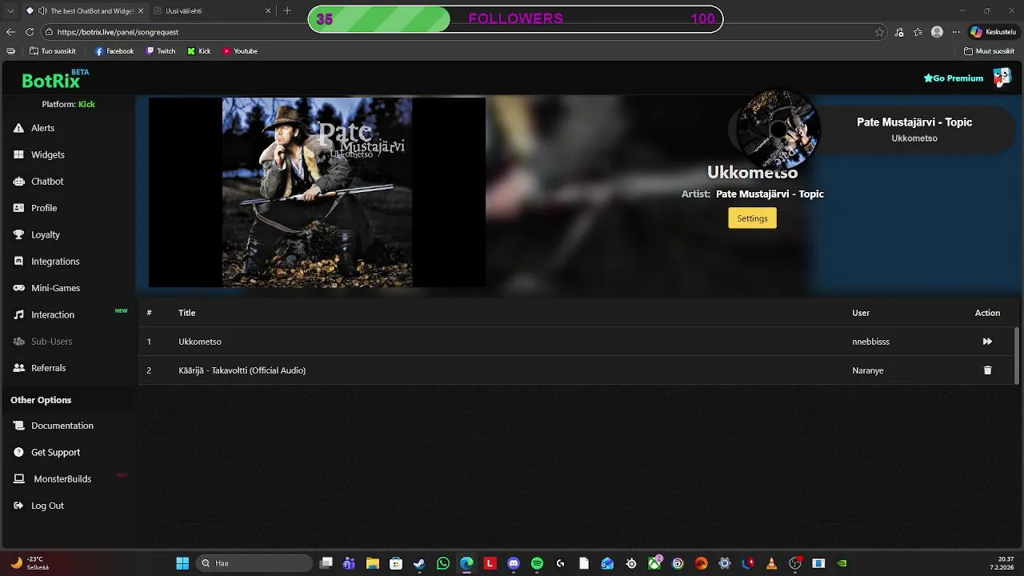Open a new browser tab
1024x576 pixels.
coord(288,11)
